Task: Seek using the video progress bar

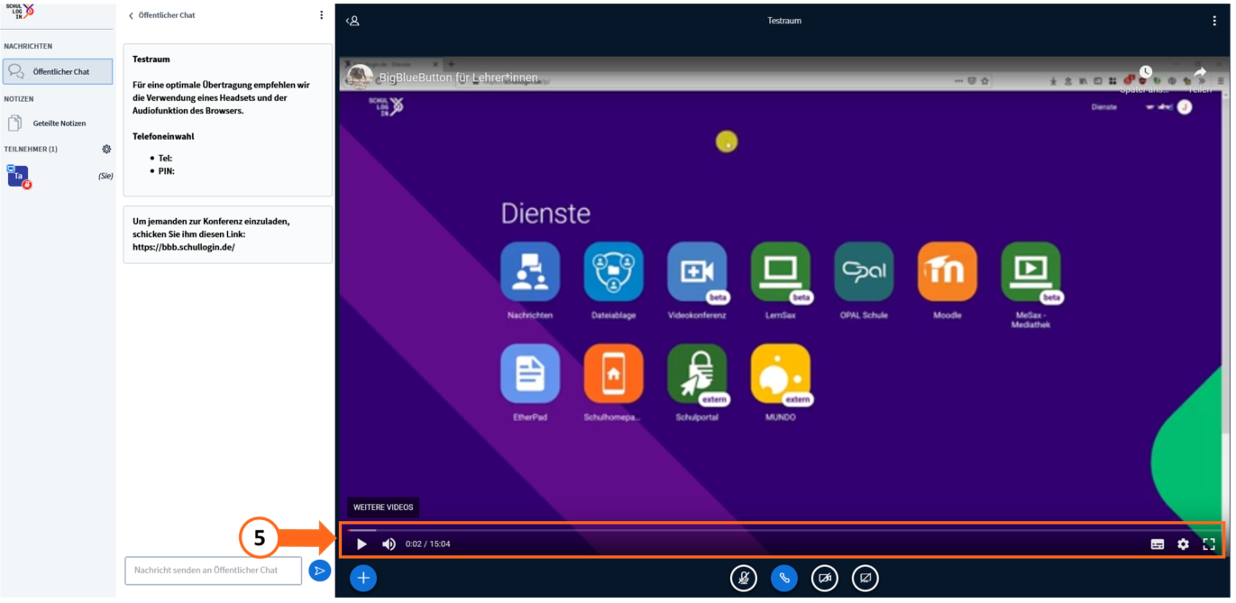Action: 783,530
